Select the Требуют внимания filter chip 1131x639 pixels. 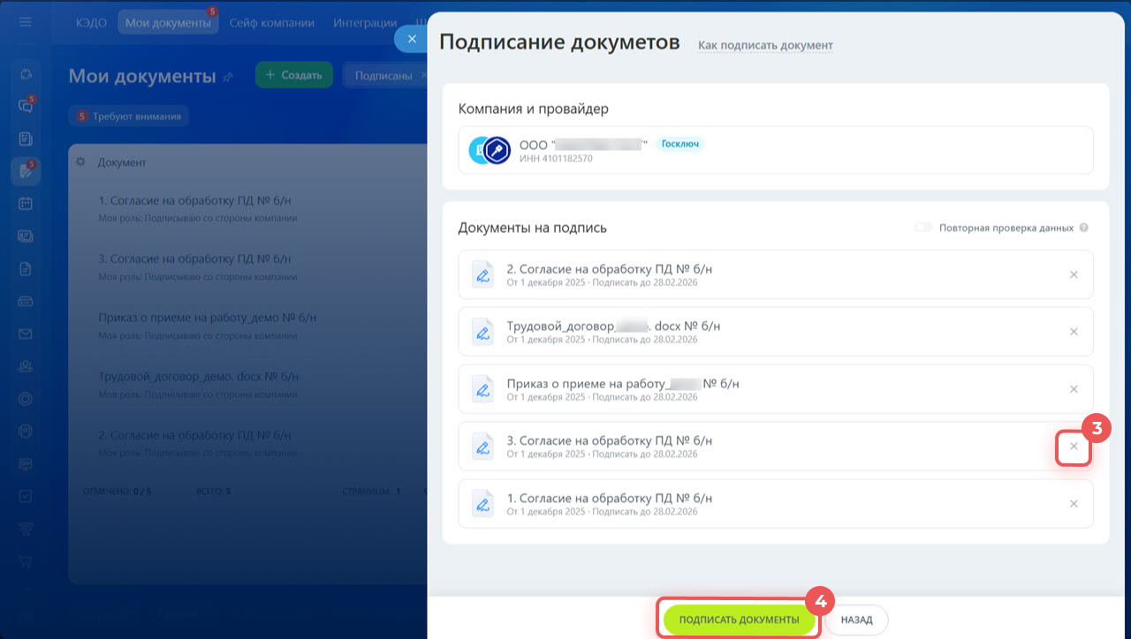(x=129, y=116)
